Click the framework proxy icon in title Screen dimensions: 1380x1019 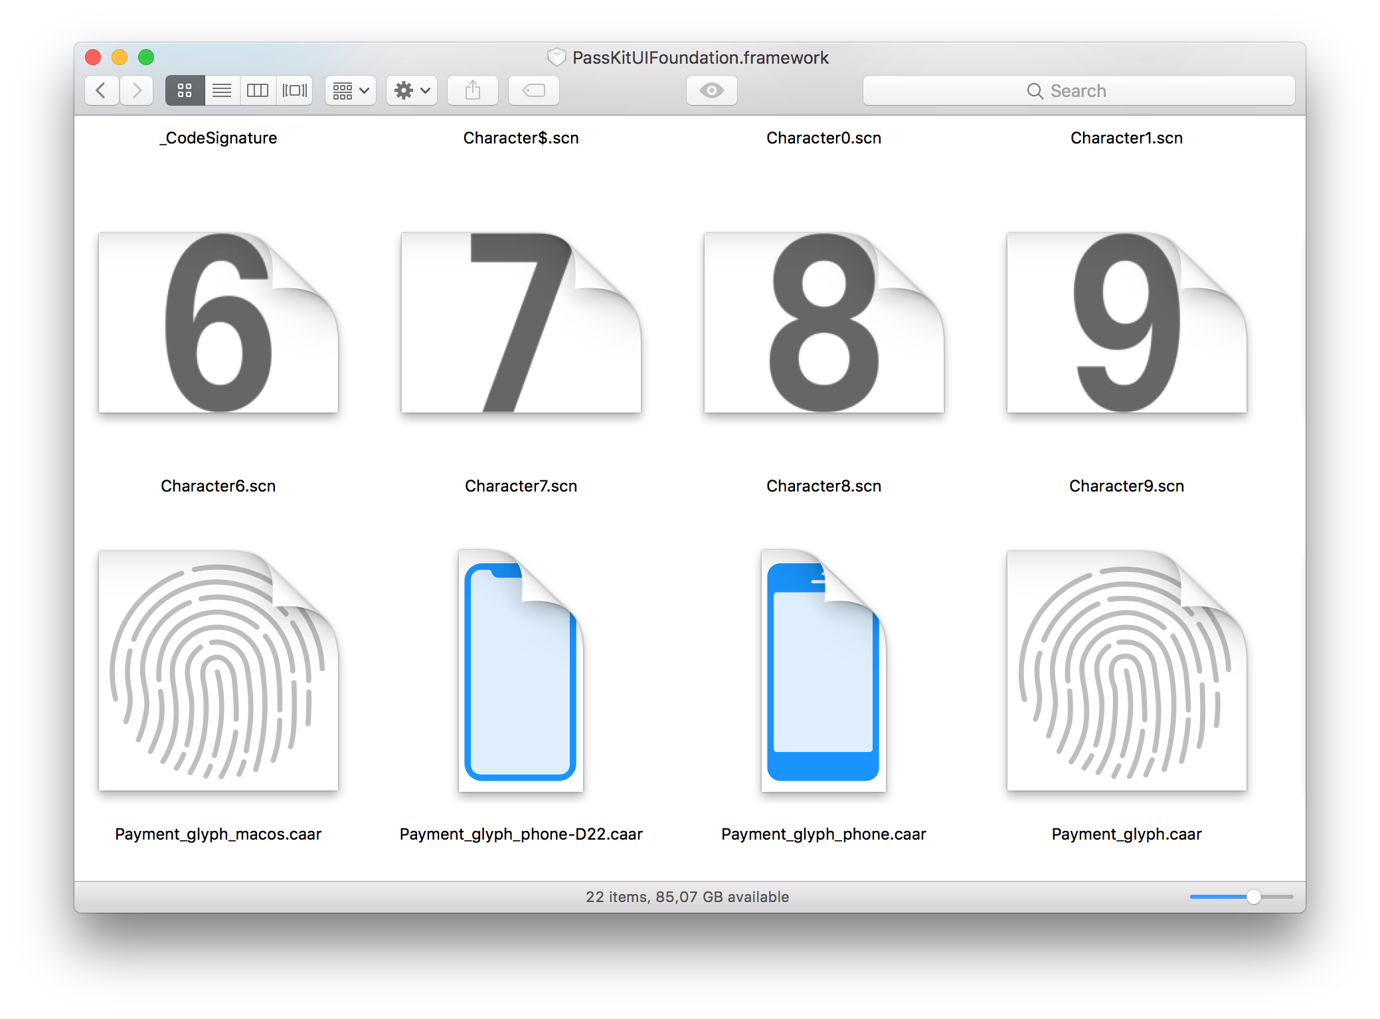[x=556, y=58]
